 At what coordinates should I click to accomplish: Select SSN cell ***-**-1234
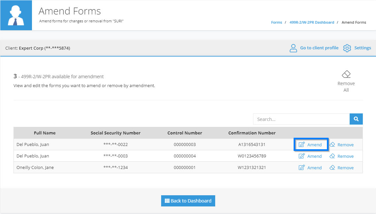point(116,167)
